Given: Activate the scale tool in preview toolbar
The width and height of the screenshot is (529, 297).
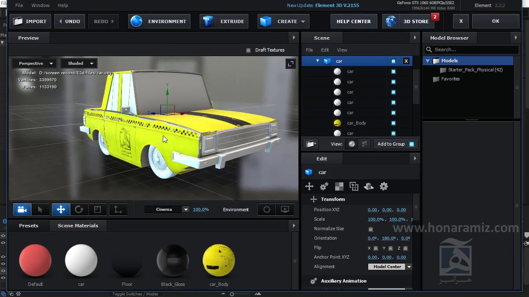Looking at the screenshot, I should pos(98,210).
